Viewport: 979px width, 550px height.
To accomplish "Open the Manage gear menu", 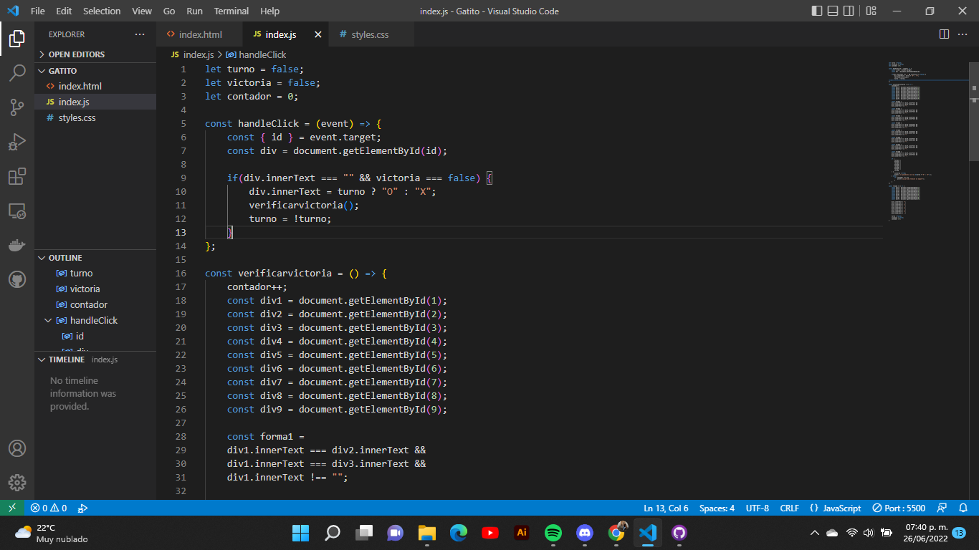I will [17, 483].
